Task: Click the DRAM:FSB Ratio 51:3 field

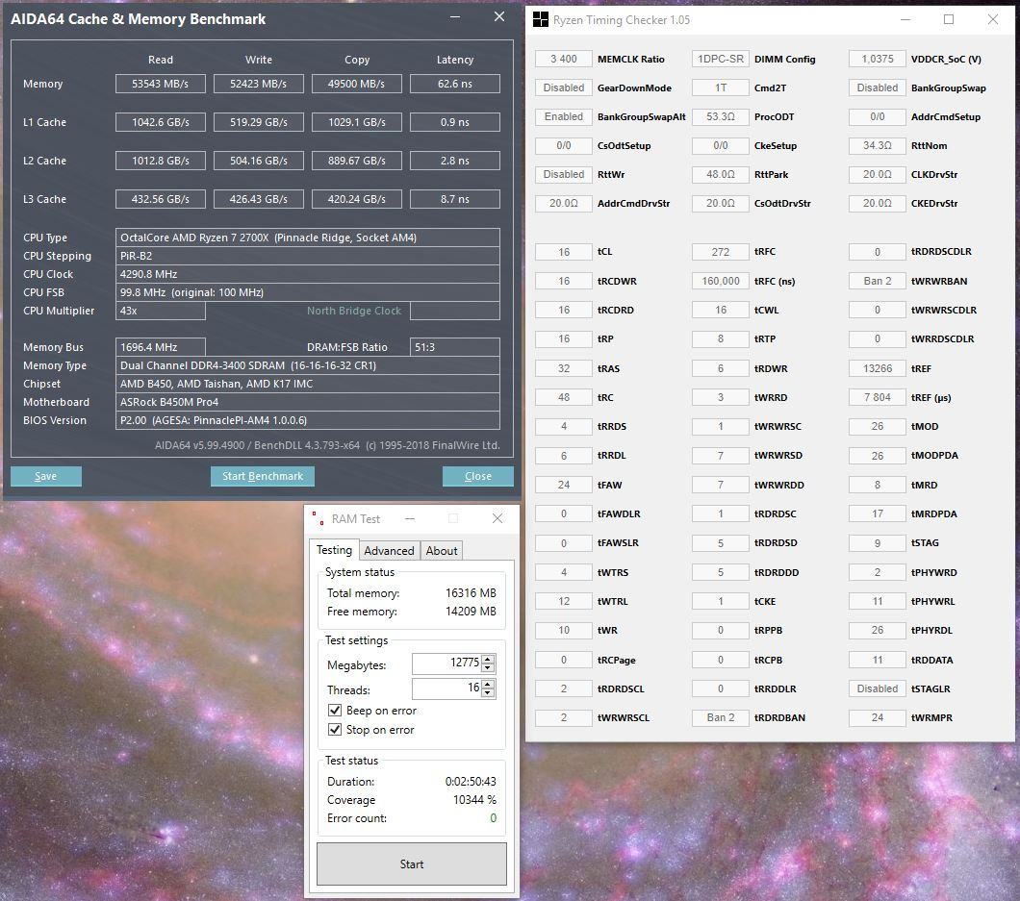Action: (x=455, y=347)
